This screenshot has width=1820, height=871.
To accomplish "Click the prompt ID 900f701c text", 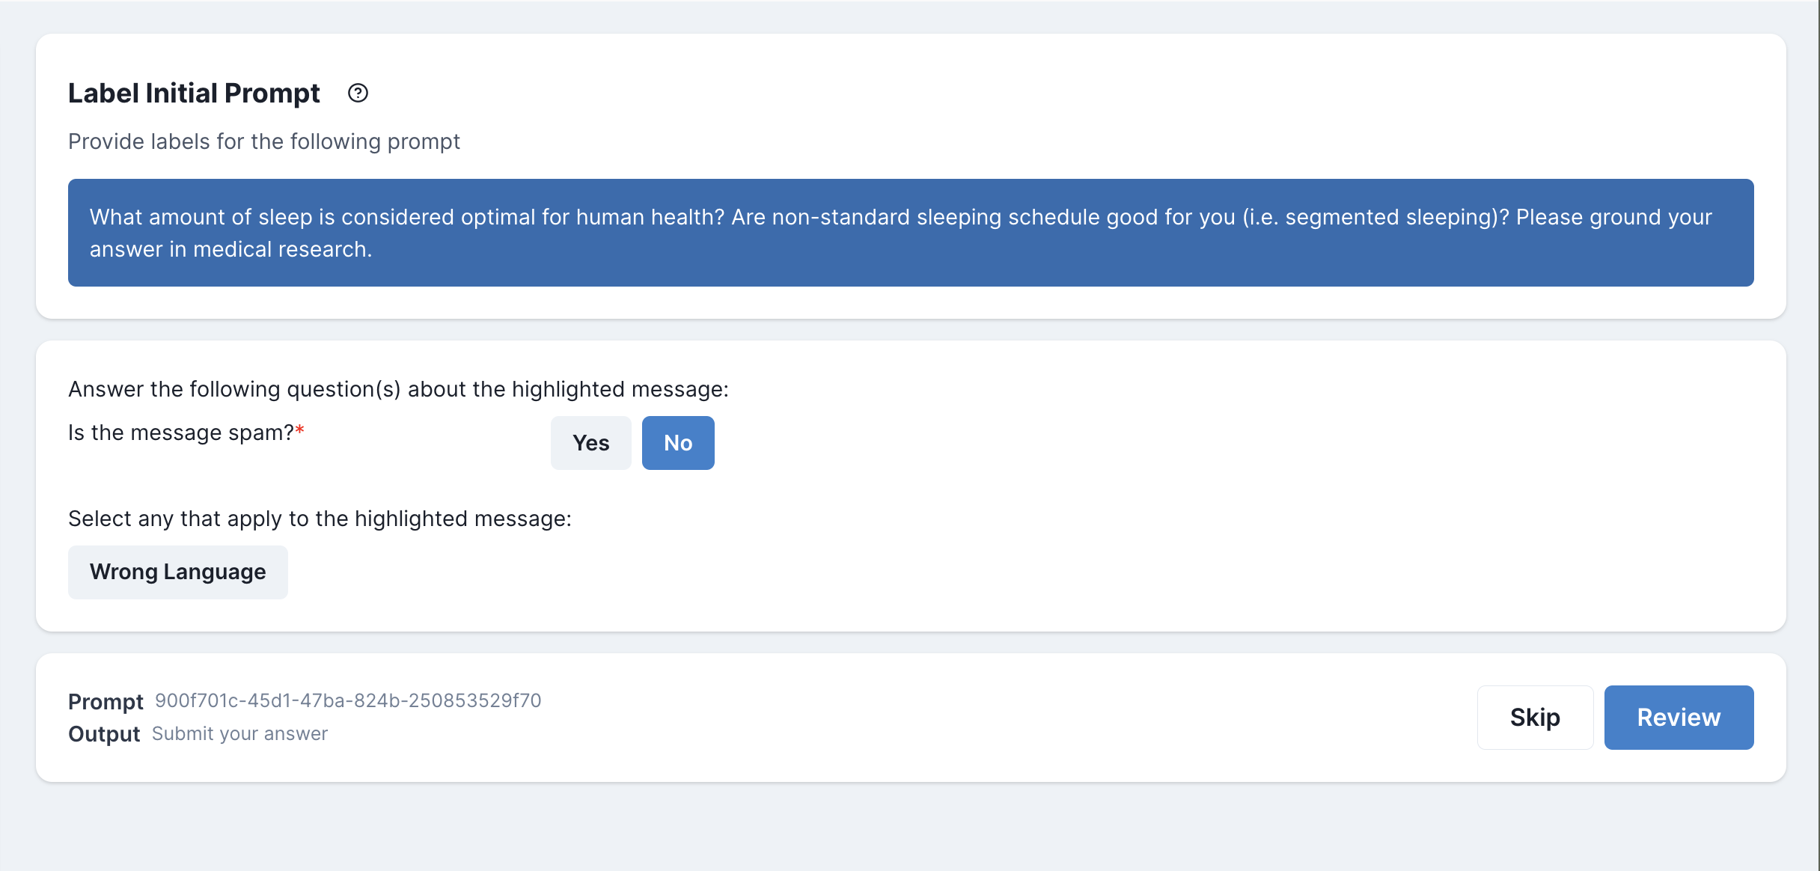I will tap(348, 701).
